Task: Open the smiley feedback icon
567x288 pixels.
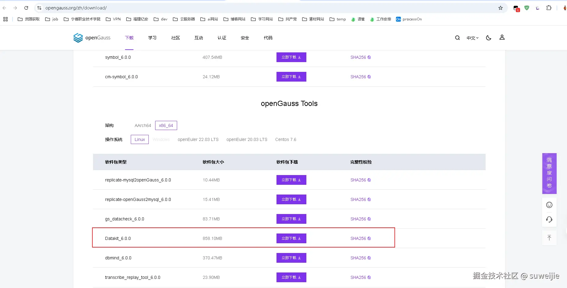Action: tap(549, 205)
